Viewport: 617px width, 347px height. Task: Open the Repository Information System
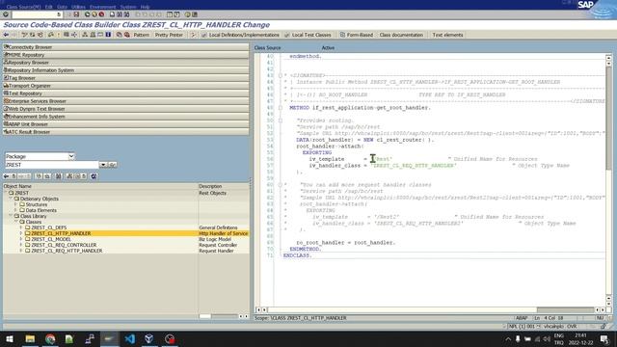coord(126,70)
